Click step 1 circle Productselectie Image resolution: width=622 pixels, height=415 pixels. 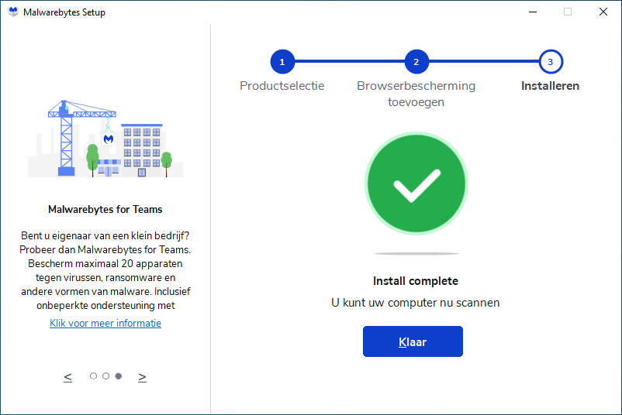282,62
